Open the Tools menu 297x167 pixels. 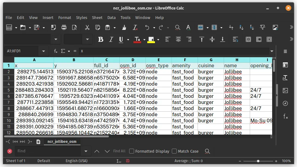125,17
